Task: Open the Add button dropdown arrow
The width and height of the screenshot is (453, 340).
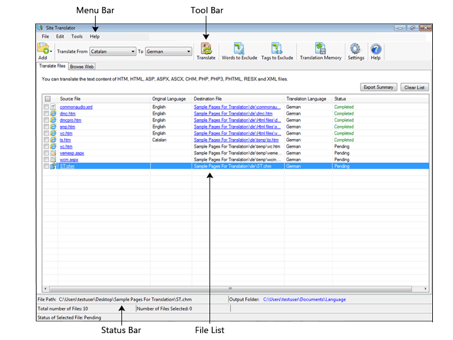Action: tap(51, 52)
